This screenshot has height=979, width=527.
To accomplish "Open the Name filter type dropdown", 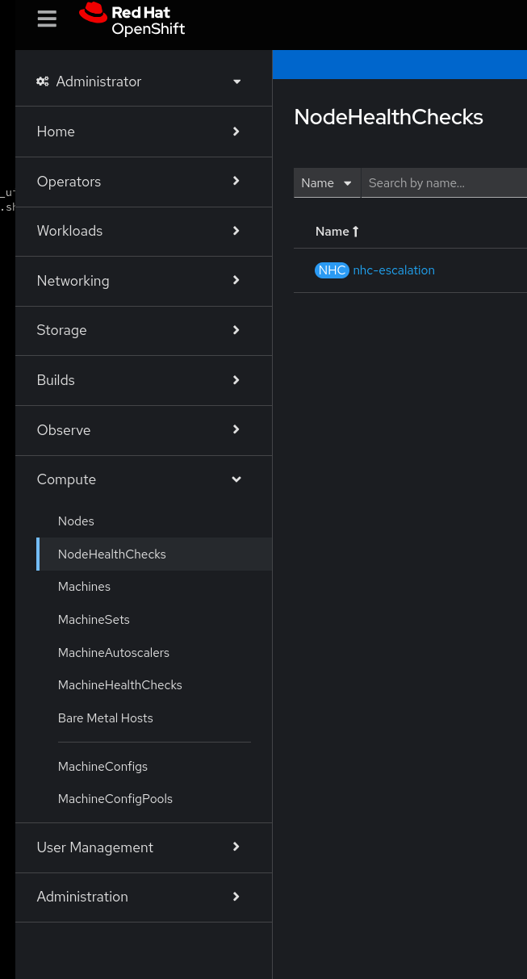I will tap(327, 183).
